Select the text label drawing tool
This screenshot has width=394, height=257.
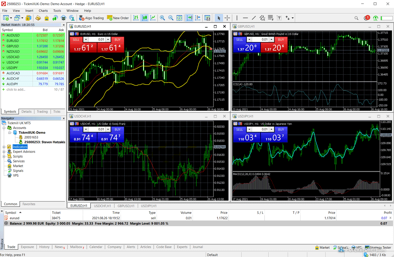coord(279,18)
